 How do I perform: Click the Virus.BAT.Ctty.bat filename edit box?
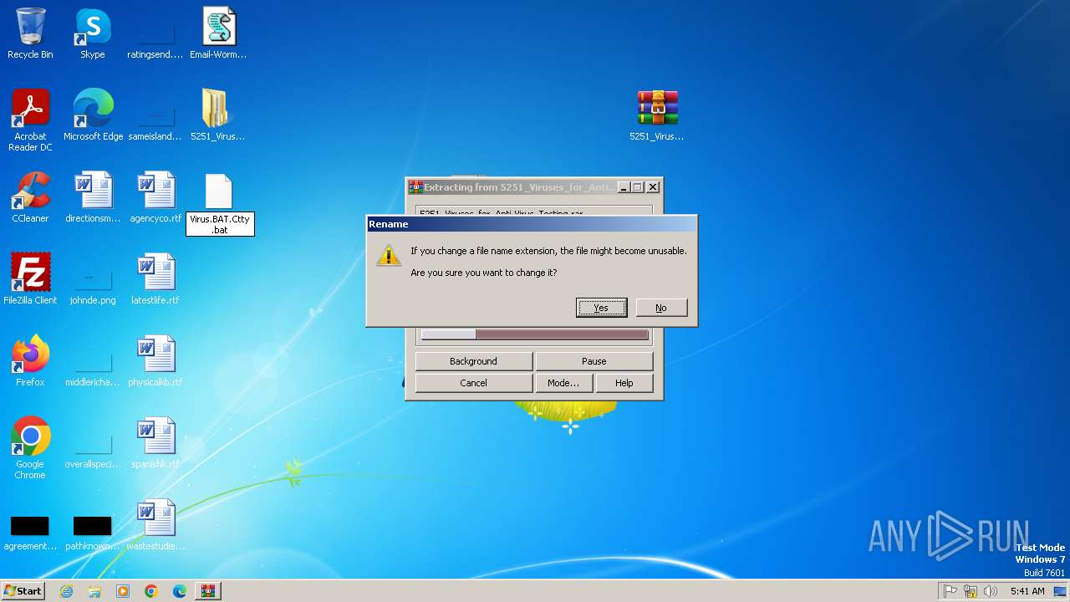pos(220,224)
